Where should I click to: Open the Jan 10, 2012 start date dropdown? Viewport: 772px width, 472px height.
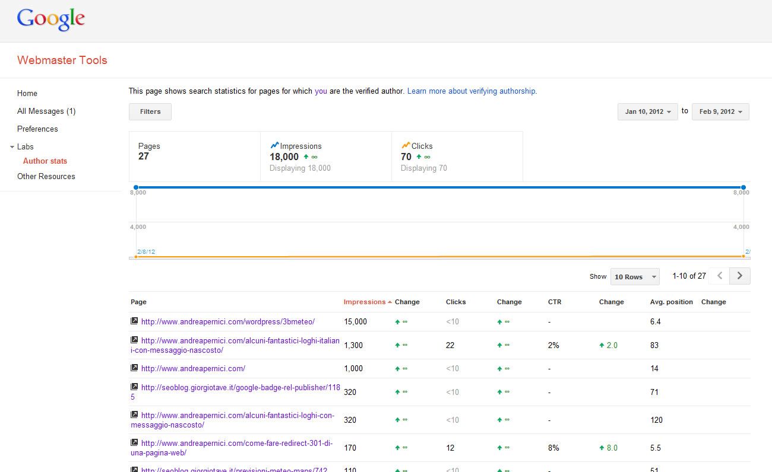(x=647, y=111)
